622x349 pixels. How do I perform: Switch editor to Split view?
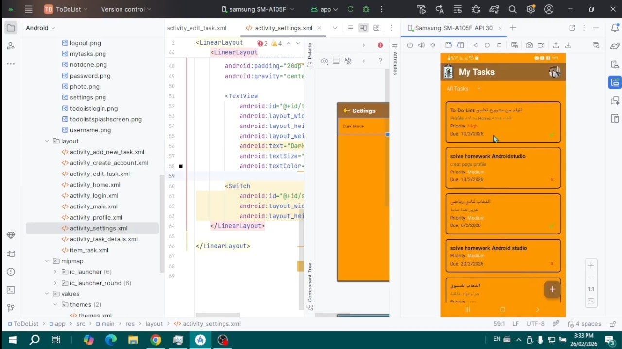click(363, 28)
